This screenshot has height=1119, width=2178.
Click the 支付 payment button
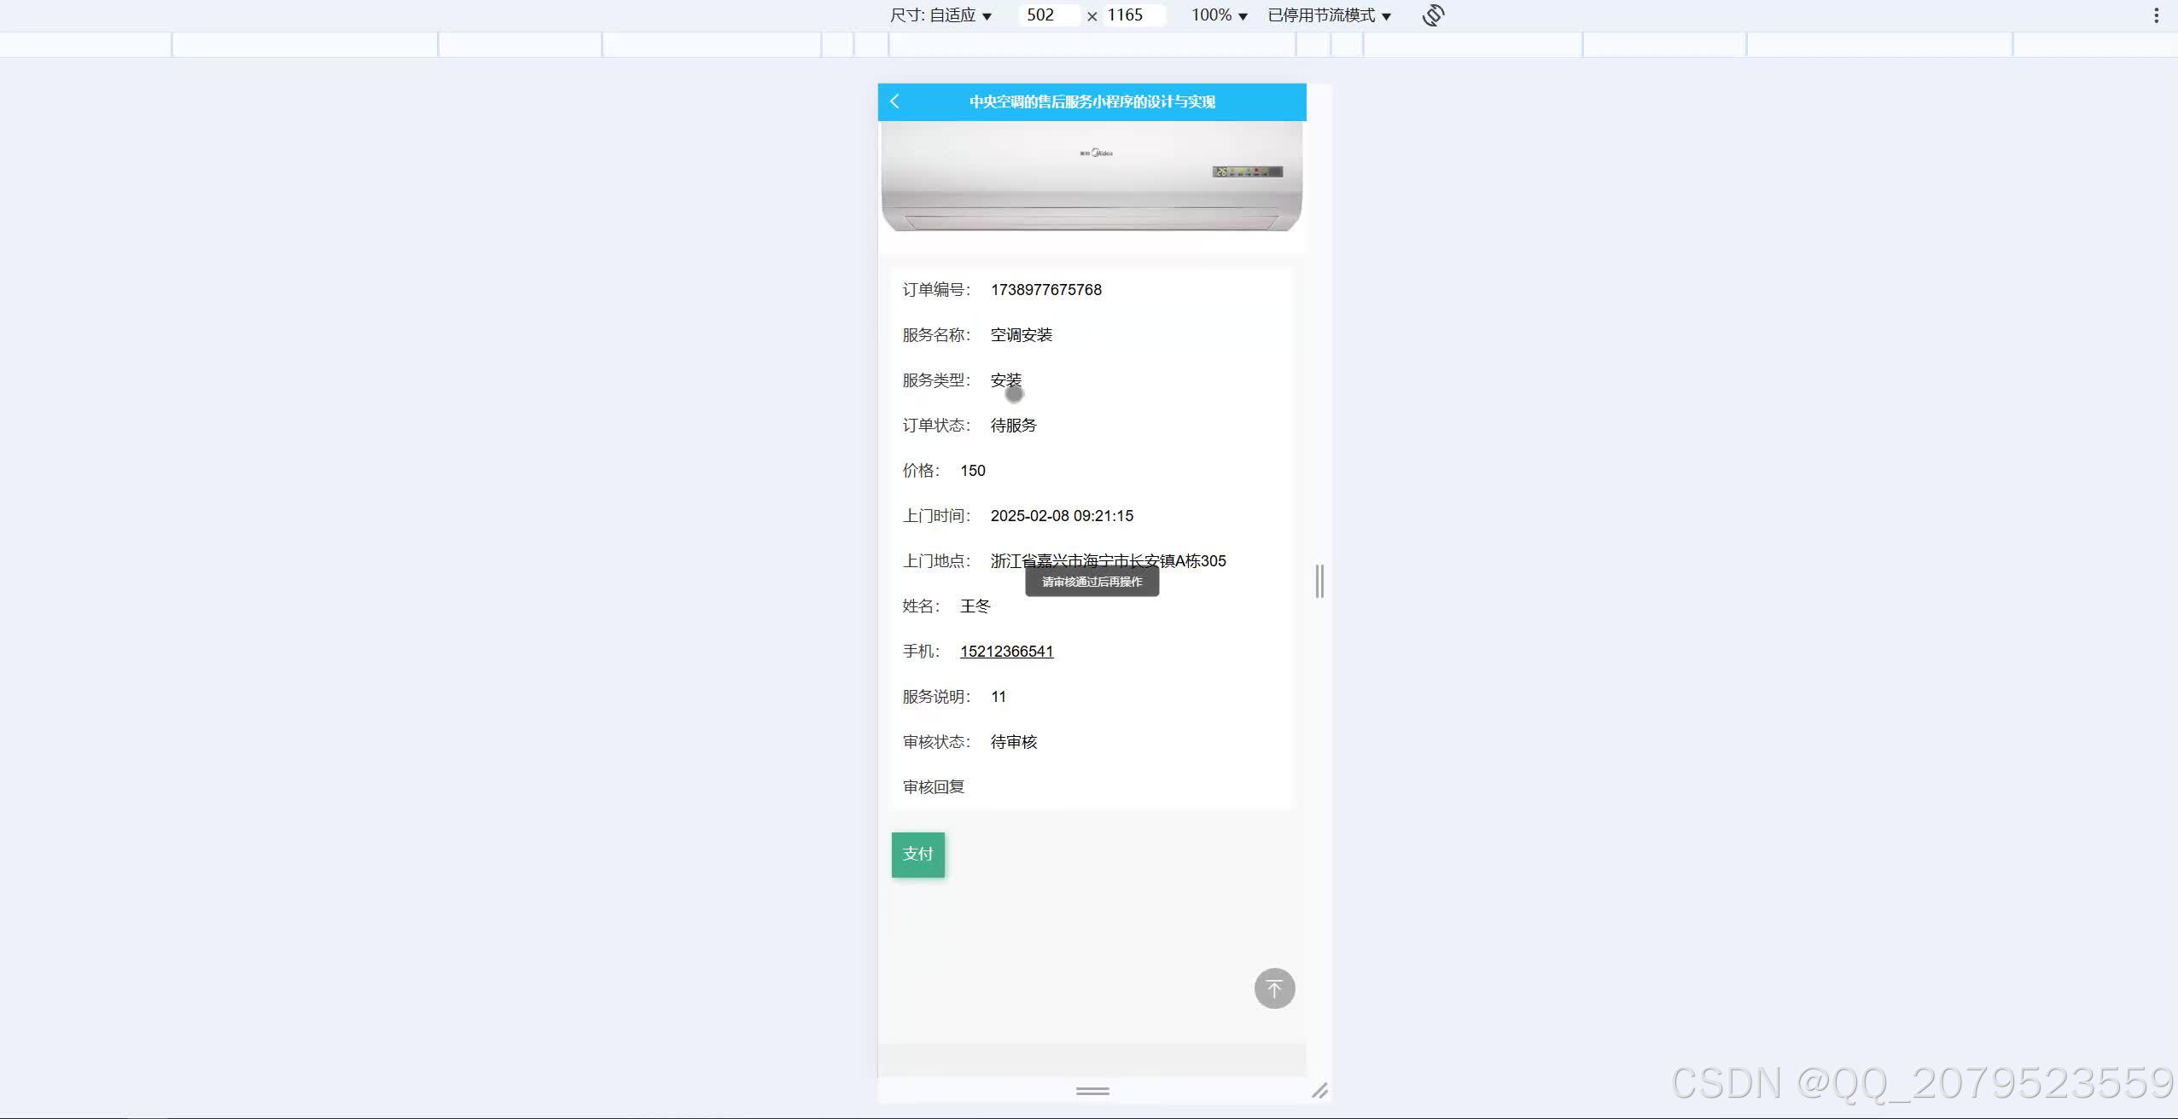click(x=917, y=854)
